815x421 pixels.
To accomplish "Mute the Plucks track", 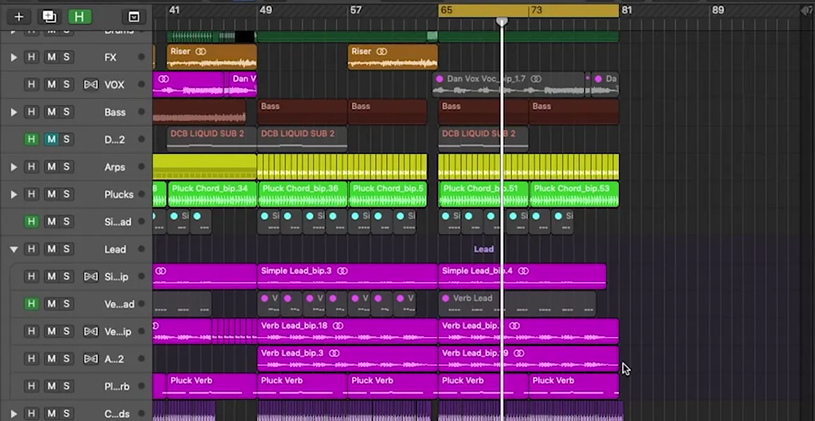I will click(51, 194).
